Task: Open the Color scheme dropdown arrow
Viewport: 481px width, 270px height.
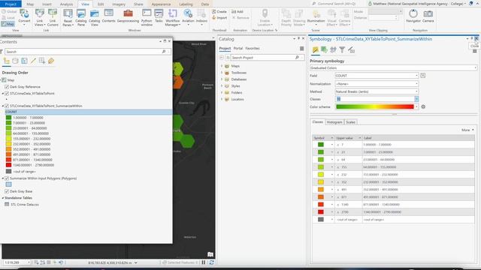Action: click(416, 106)
